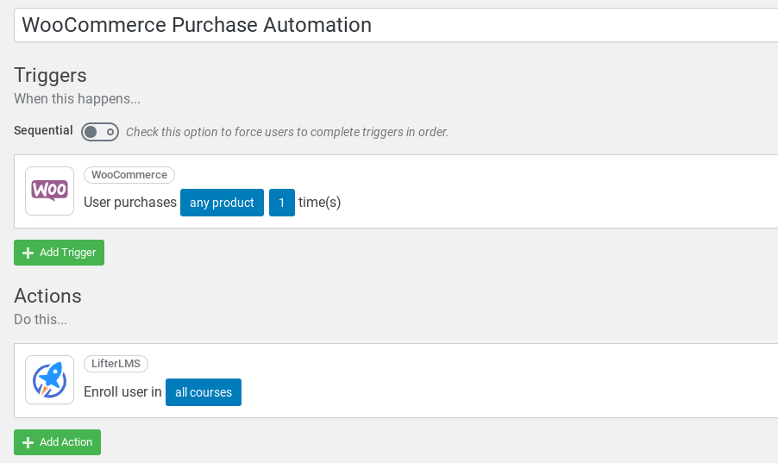Click the LifterLMS rocket icon in action

[50, 379]
